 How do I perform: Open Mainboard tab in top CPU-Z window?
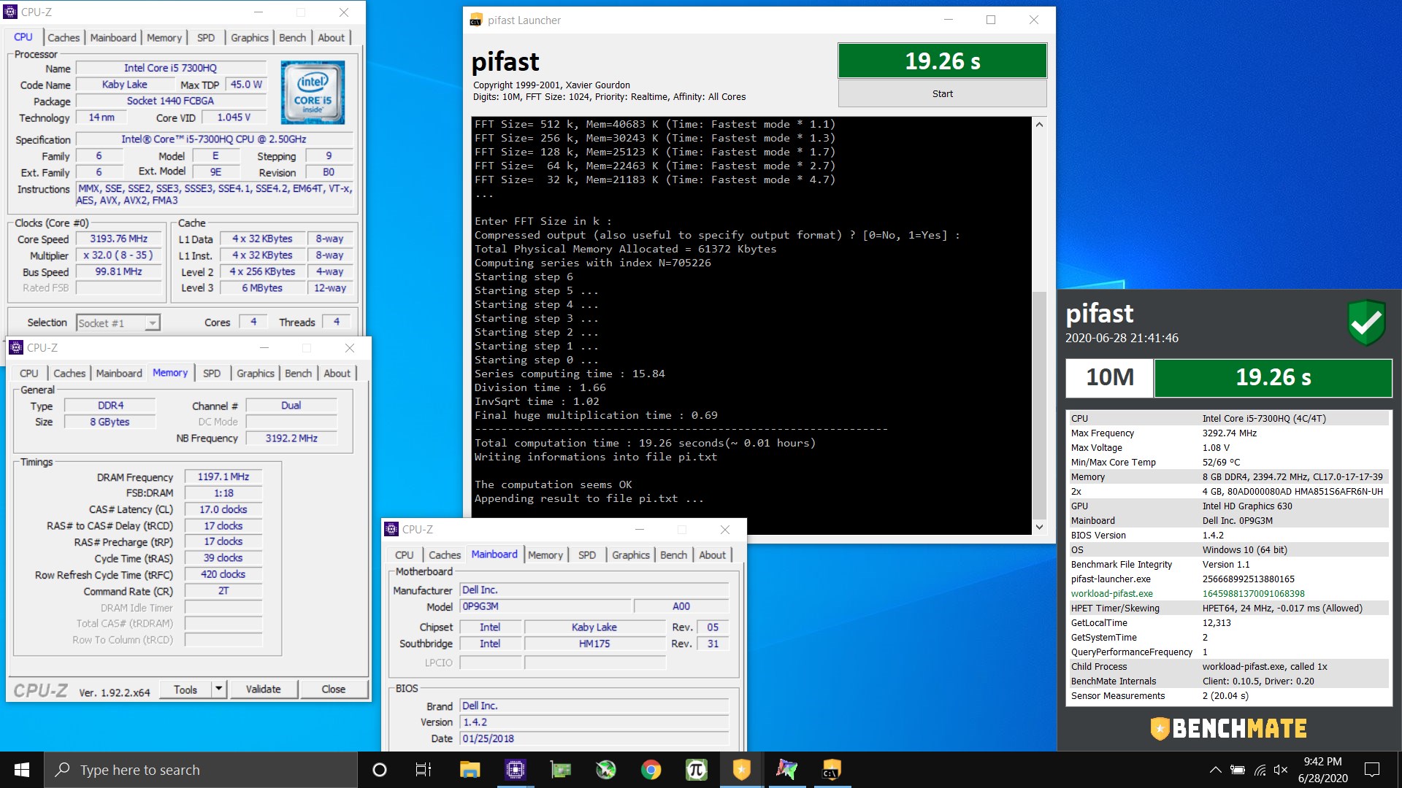coord(113,37)
